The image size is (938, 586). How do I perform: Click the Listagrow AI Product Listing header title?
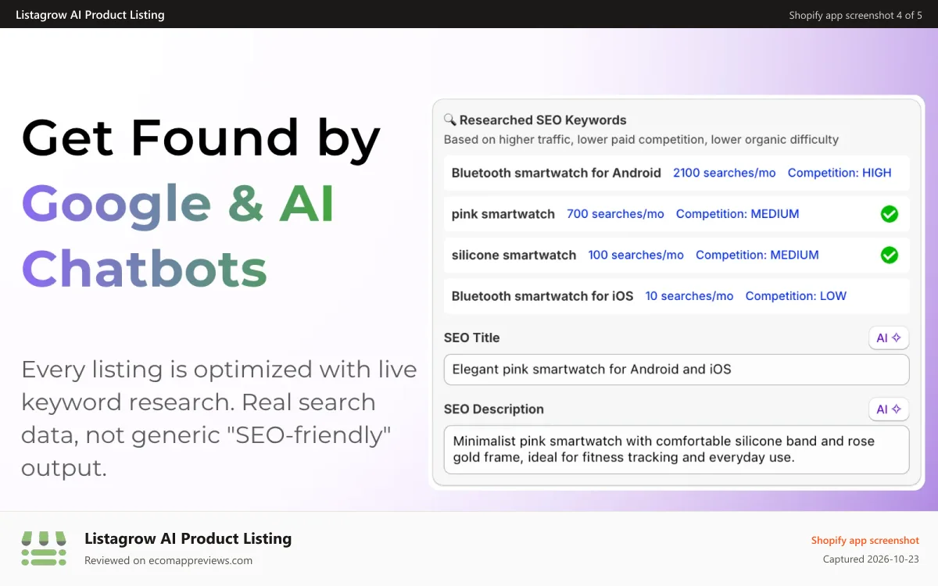pos(90,14)
